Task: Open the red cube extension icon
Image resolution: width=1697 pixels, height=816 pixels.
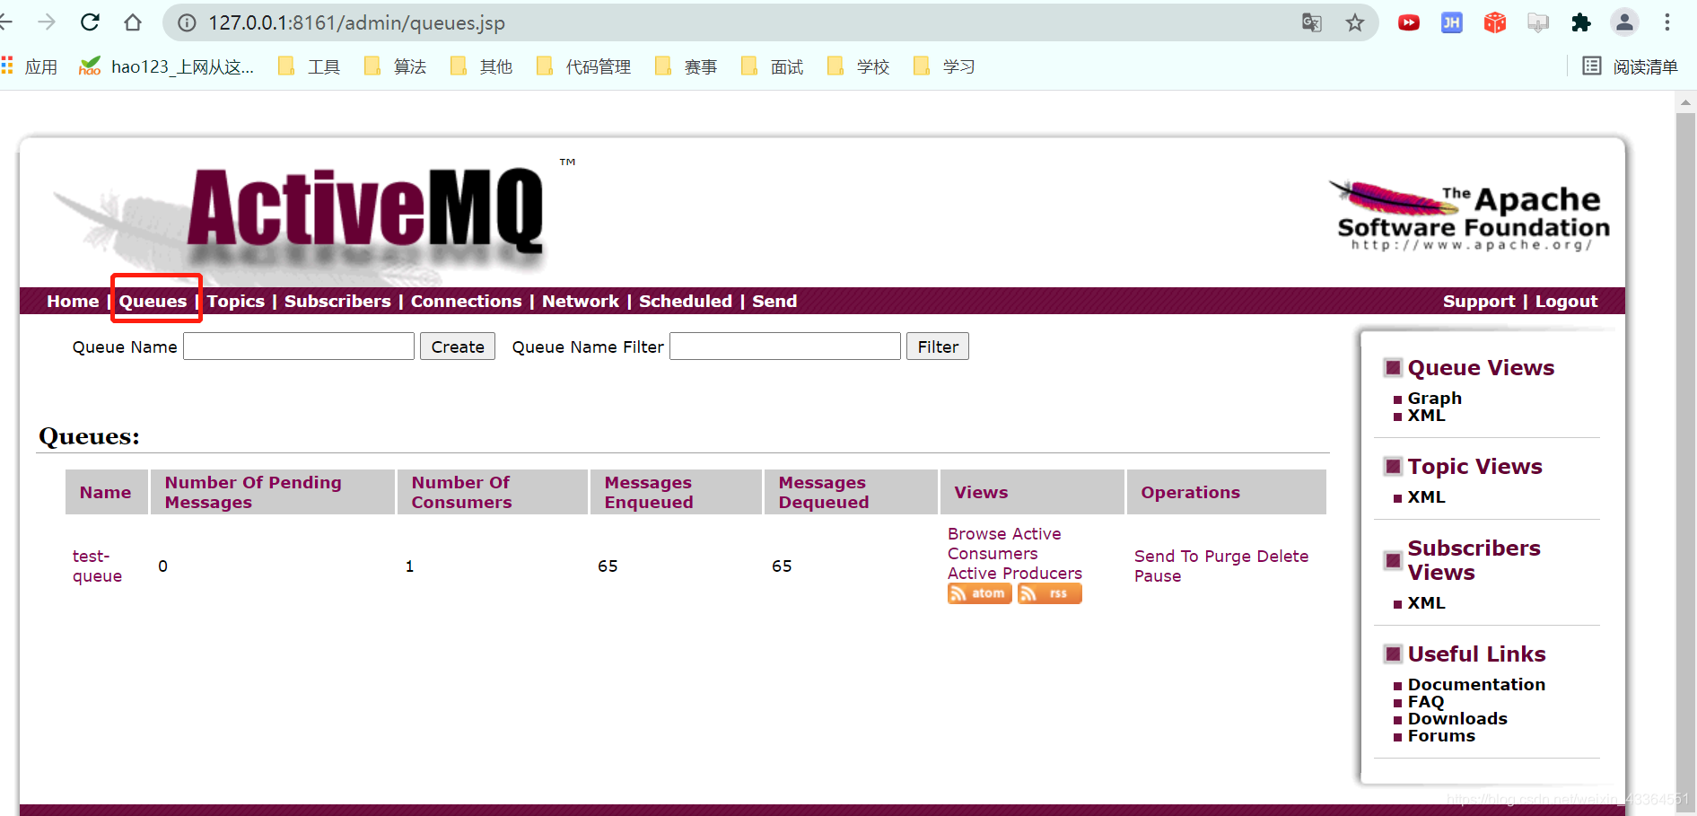Action: coord(1495,22)
